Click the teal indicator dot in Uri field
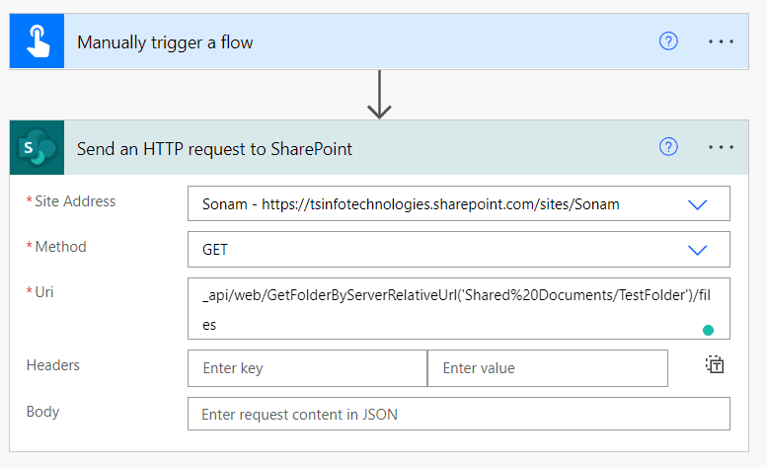Screen dimensions: 767x468 click(x=708, y=330)
